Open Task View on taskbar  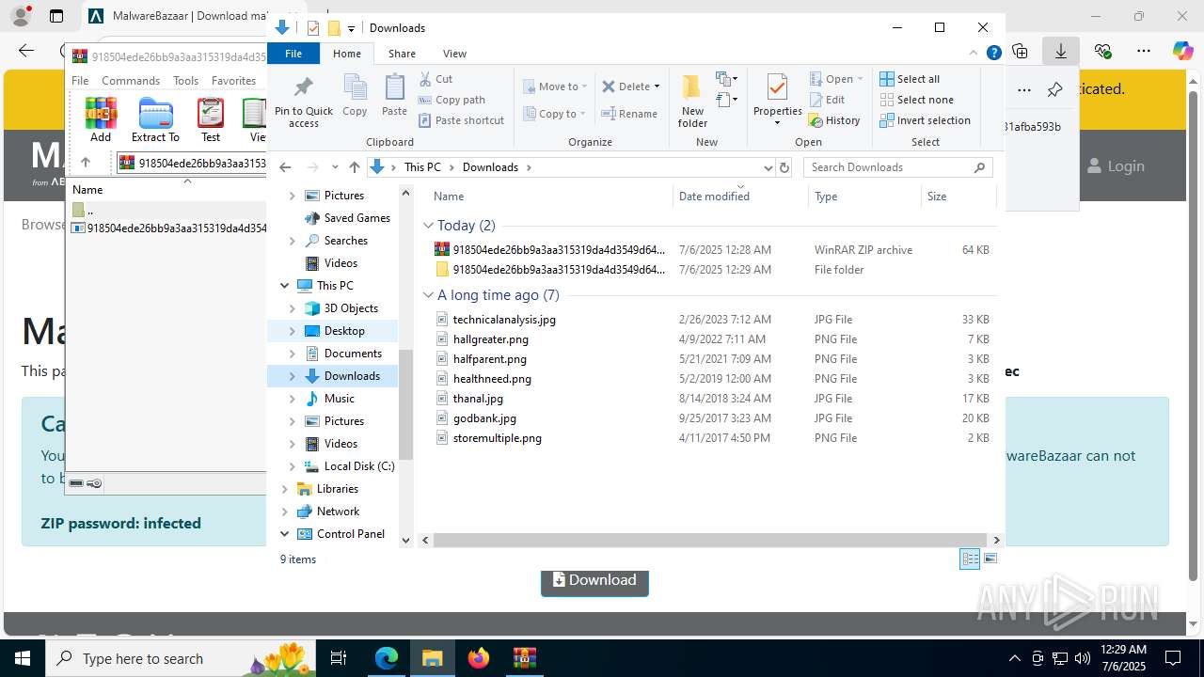pos(339,658)
